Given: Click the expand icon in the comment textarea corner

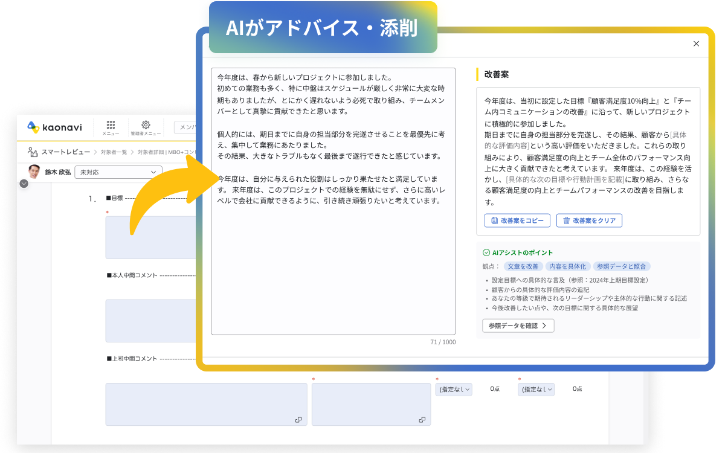Looking at the screenshot, I should pos(299,419).
